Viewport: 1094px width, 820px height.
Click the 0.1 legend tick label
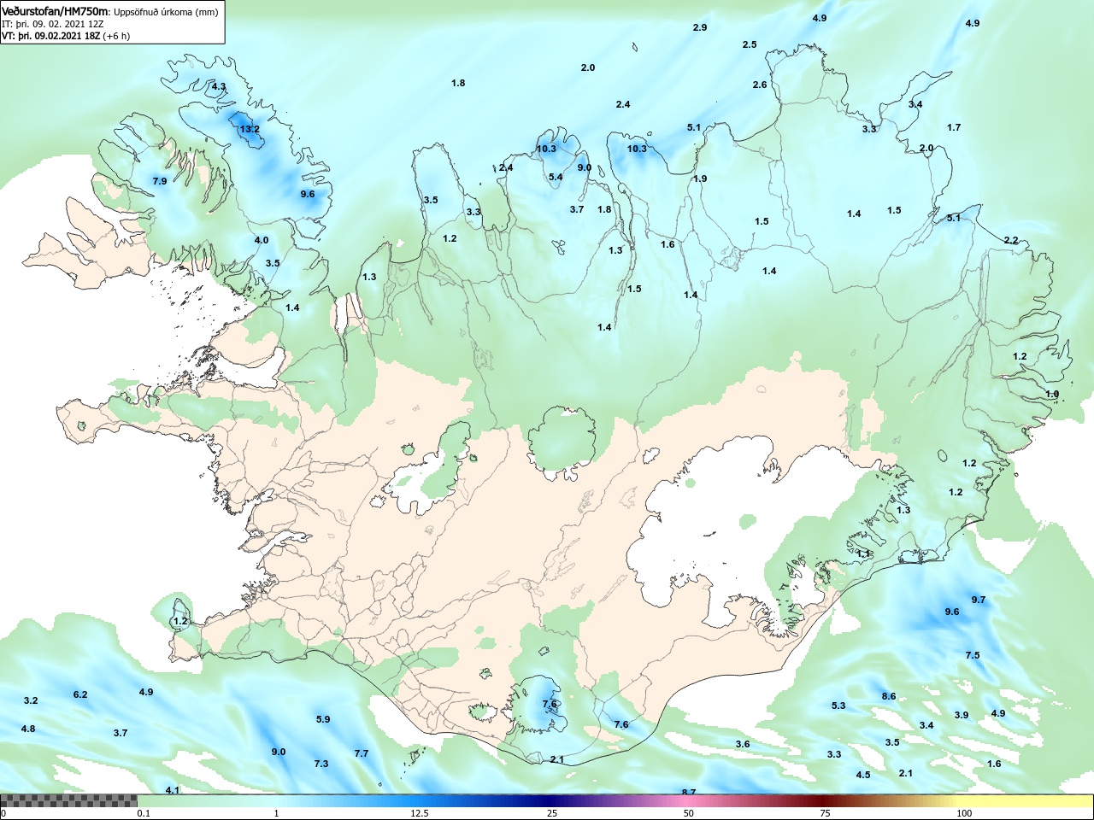pos(144,813)
